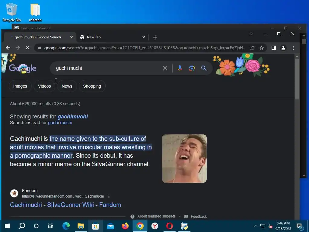
Task: Open the Windows Start menu
Action: pyautogui.click(x=7, y=226)
